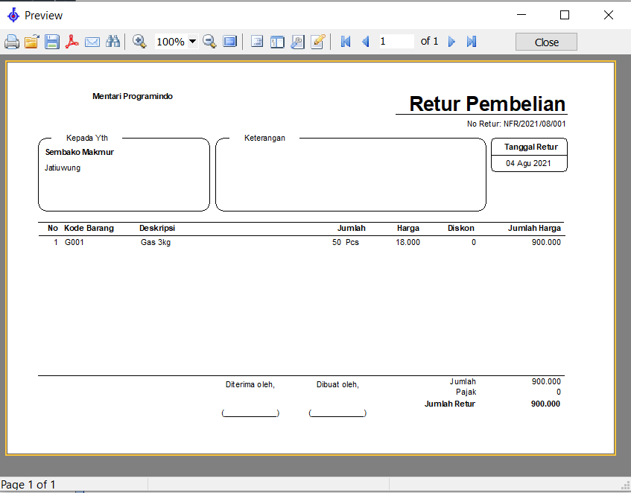Click the Jumlah Harga column header
This screenshot has height=493, width=631.
(534, 228)
